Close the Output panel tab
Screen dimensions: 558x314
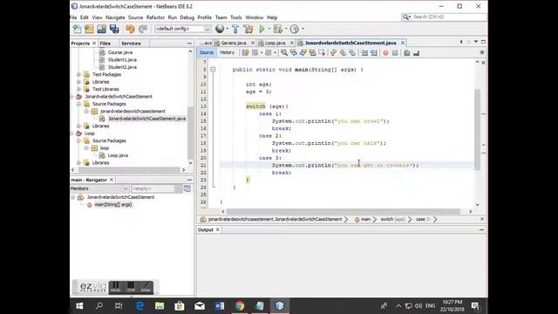point(218,230)
